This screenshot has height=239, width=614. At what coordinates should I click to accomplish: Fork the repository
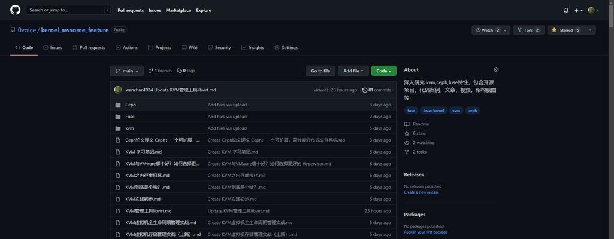coord(528,30)
